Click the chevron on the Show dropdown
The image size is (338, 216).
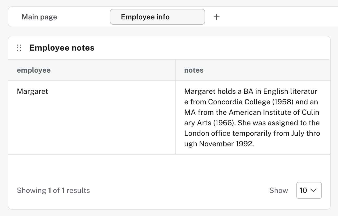314,190
